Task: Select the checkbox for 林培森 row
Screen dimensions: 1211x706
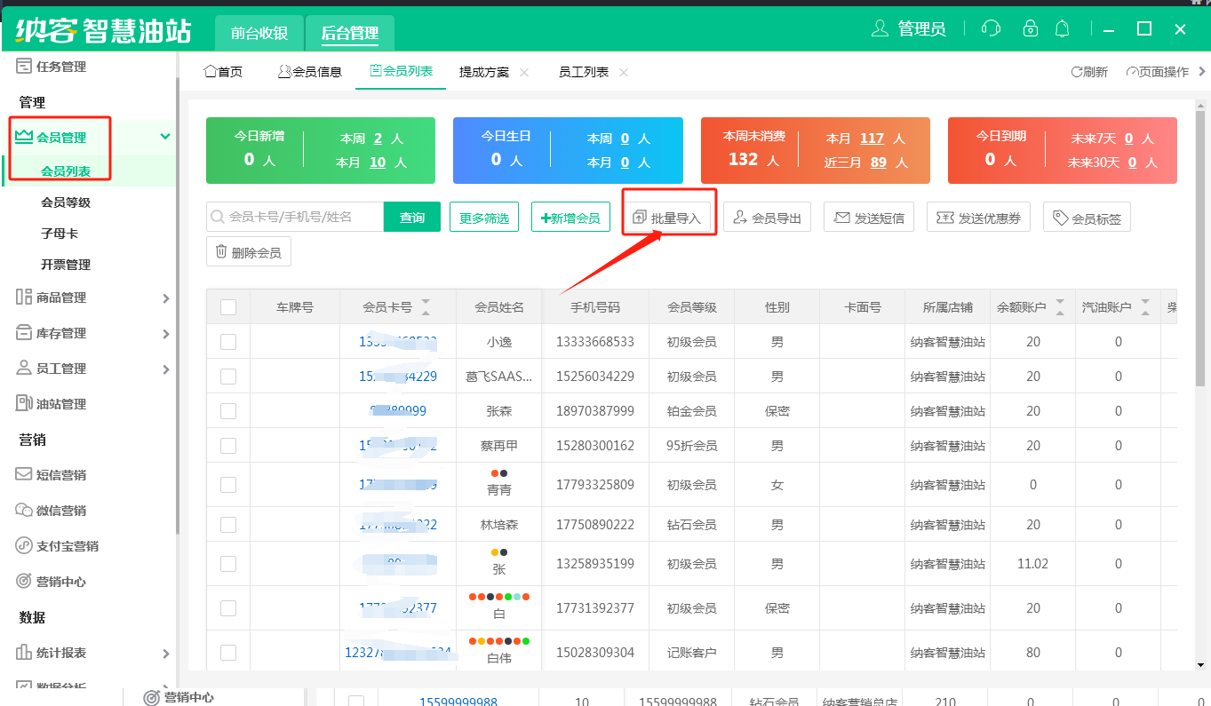Action: point(228,525)
